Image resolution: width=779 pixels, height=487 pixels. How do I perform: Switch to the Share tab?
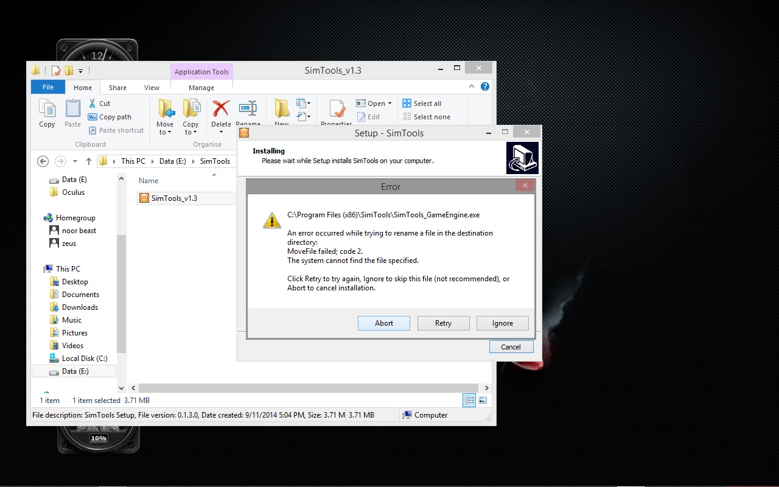[117, 87]
